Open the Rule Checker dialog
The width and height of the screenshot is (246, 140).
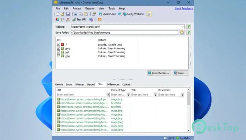click(159, 73)
